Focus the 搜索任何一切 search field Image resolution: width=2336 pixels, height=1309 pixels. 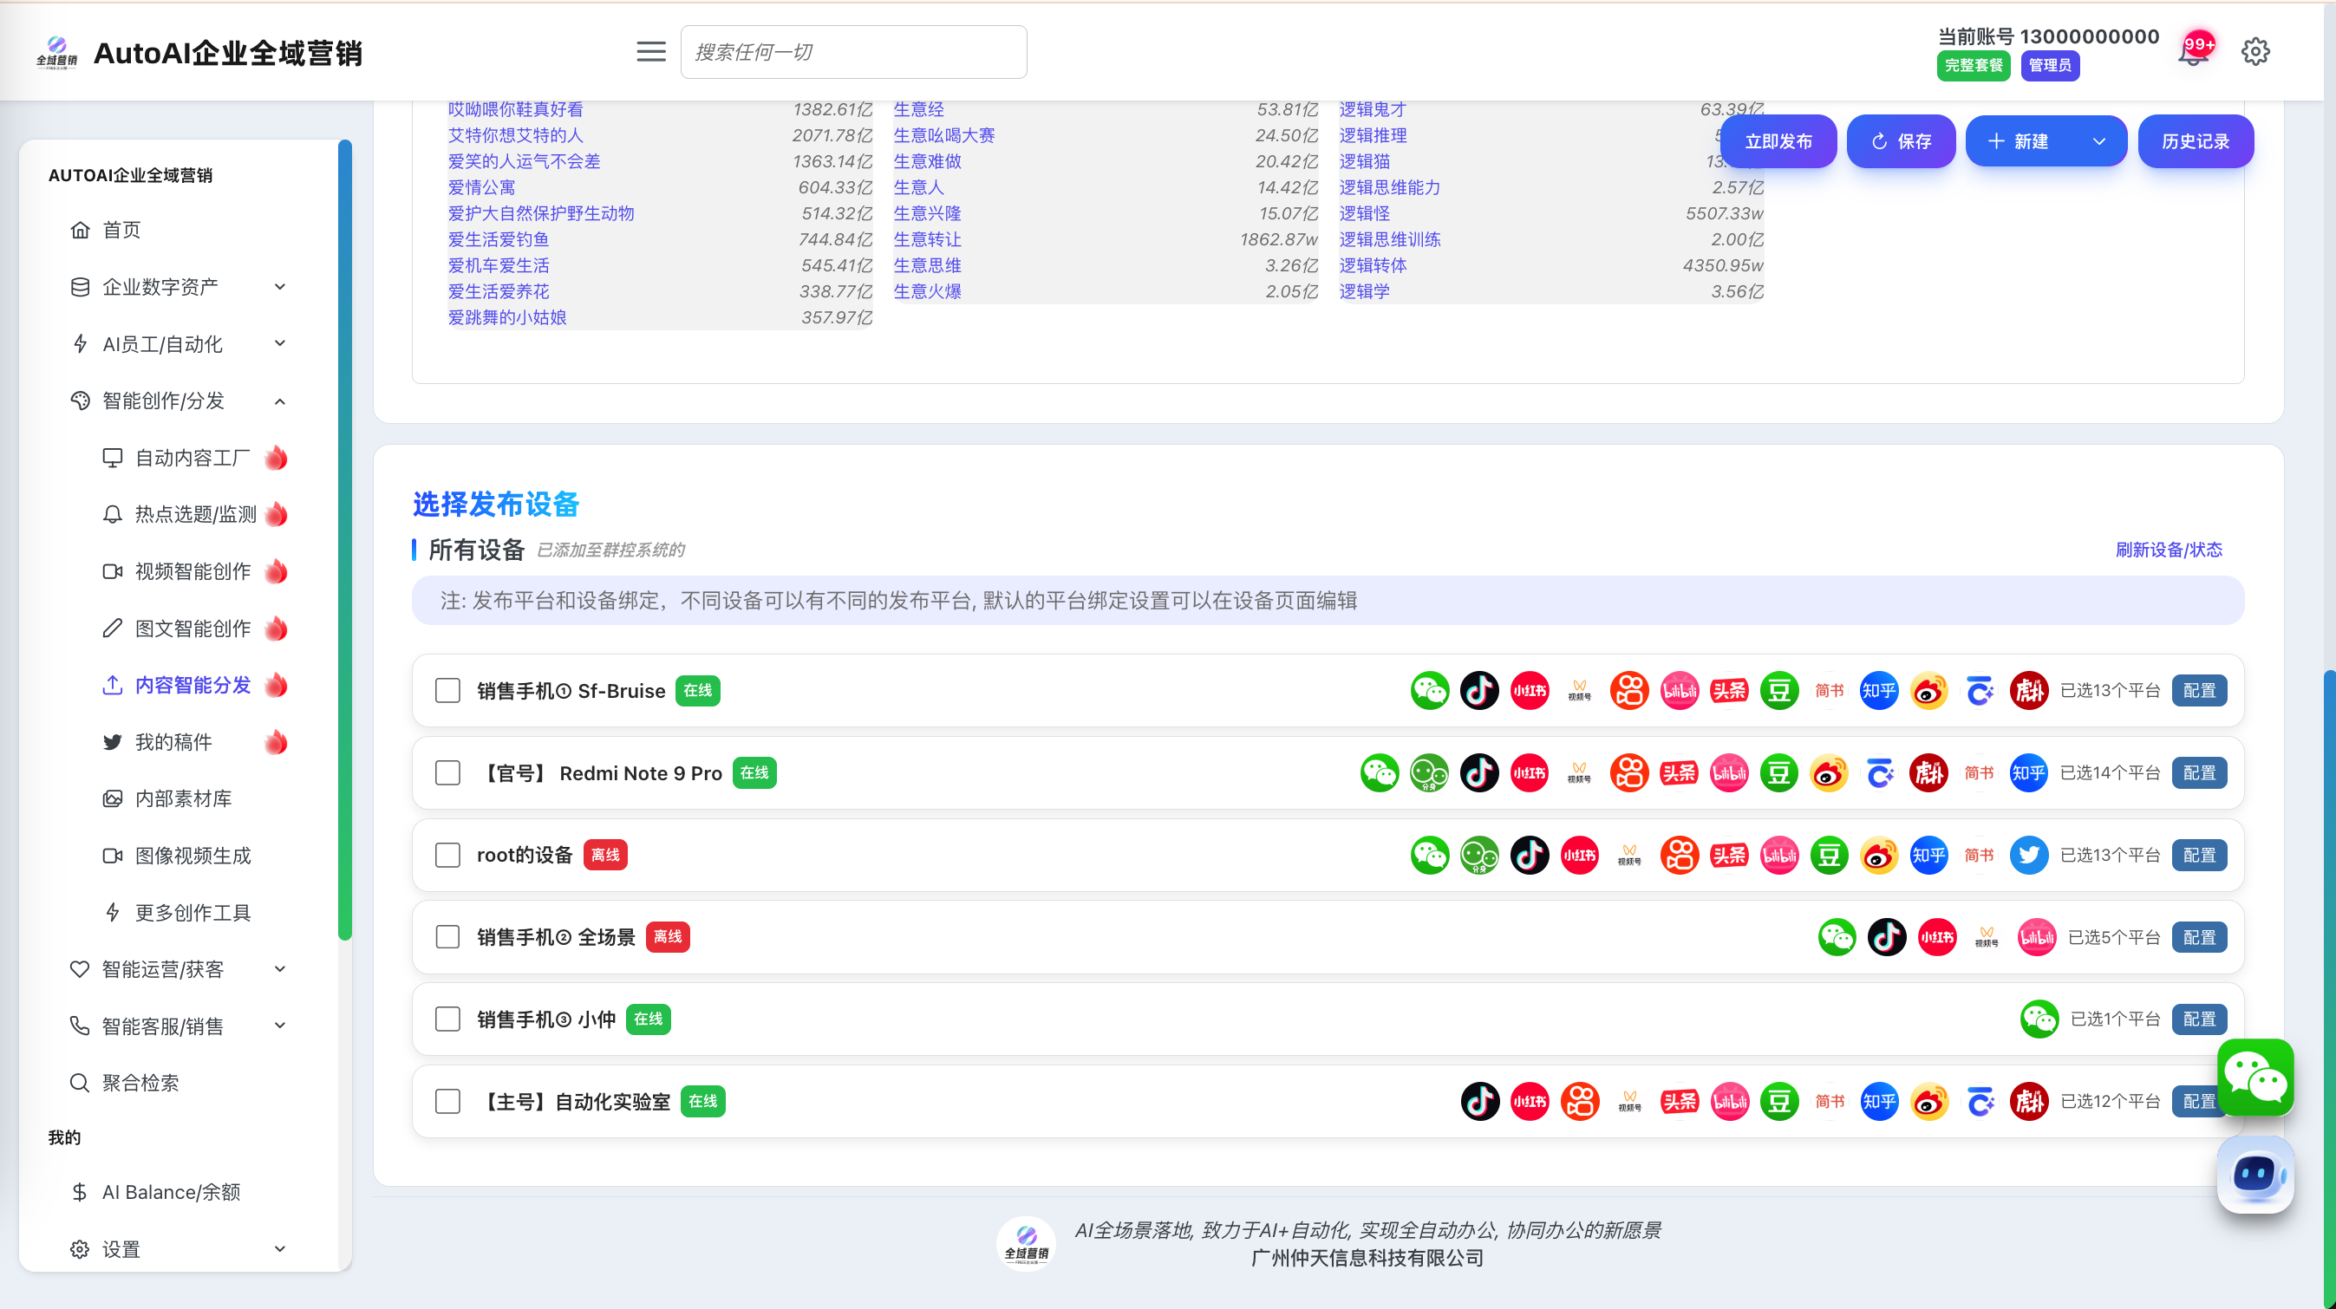[852, 52]
